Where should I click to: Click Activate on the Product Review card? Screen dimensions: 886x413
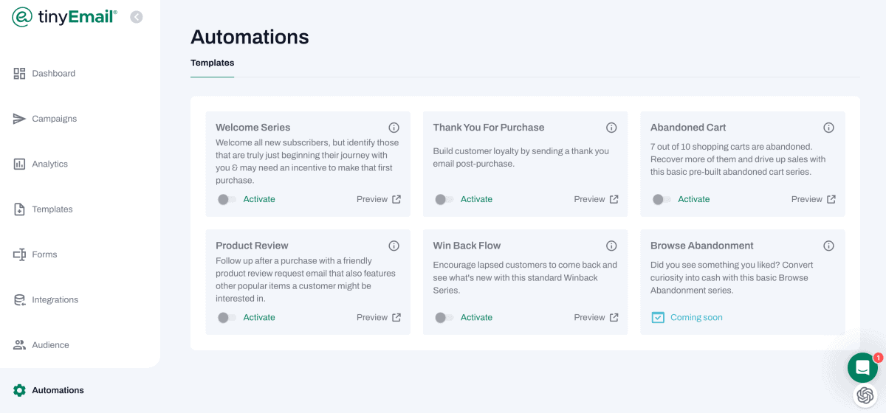click(259, 318)
